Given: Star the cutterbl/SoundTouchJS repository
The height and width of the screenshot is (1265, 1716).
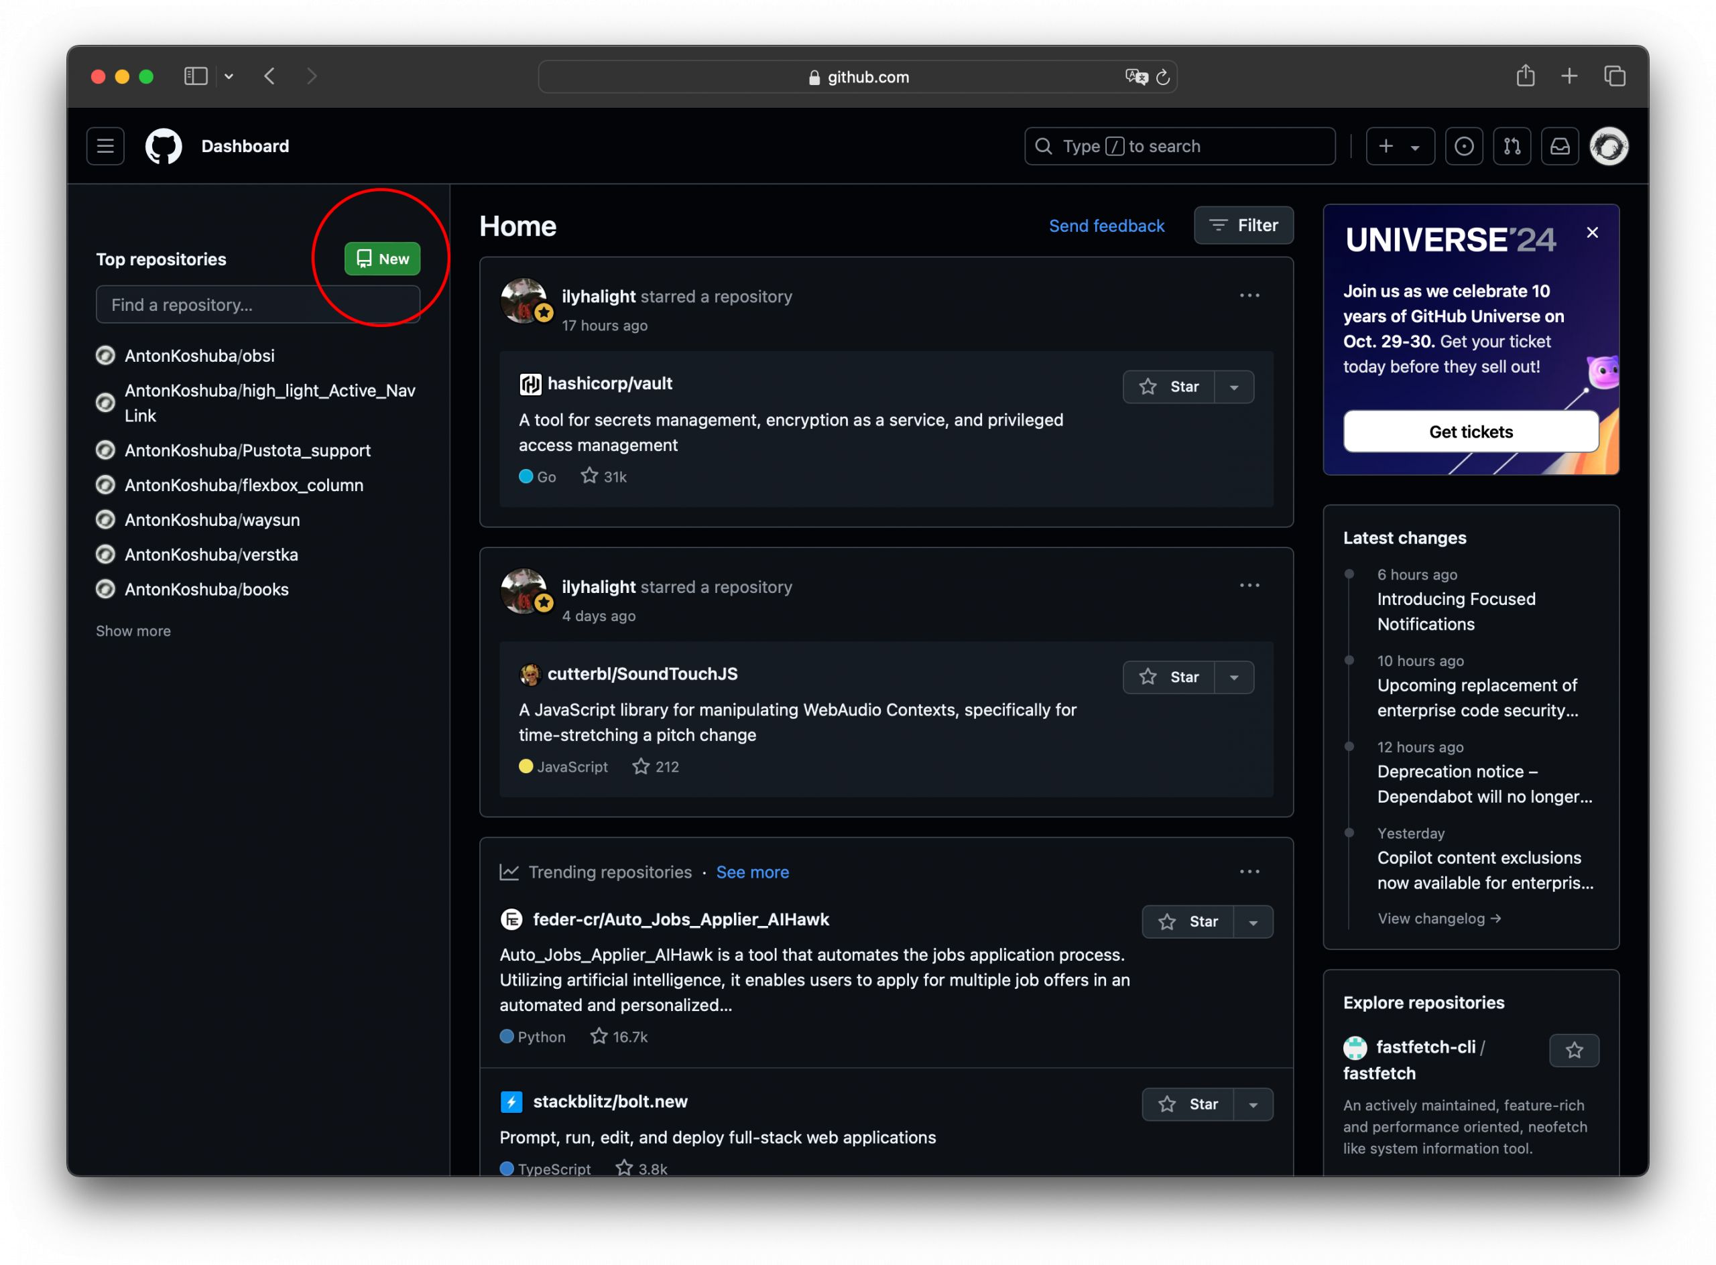Looking at the screenshot, I should (x=1168, y=677).
